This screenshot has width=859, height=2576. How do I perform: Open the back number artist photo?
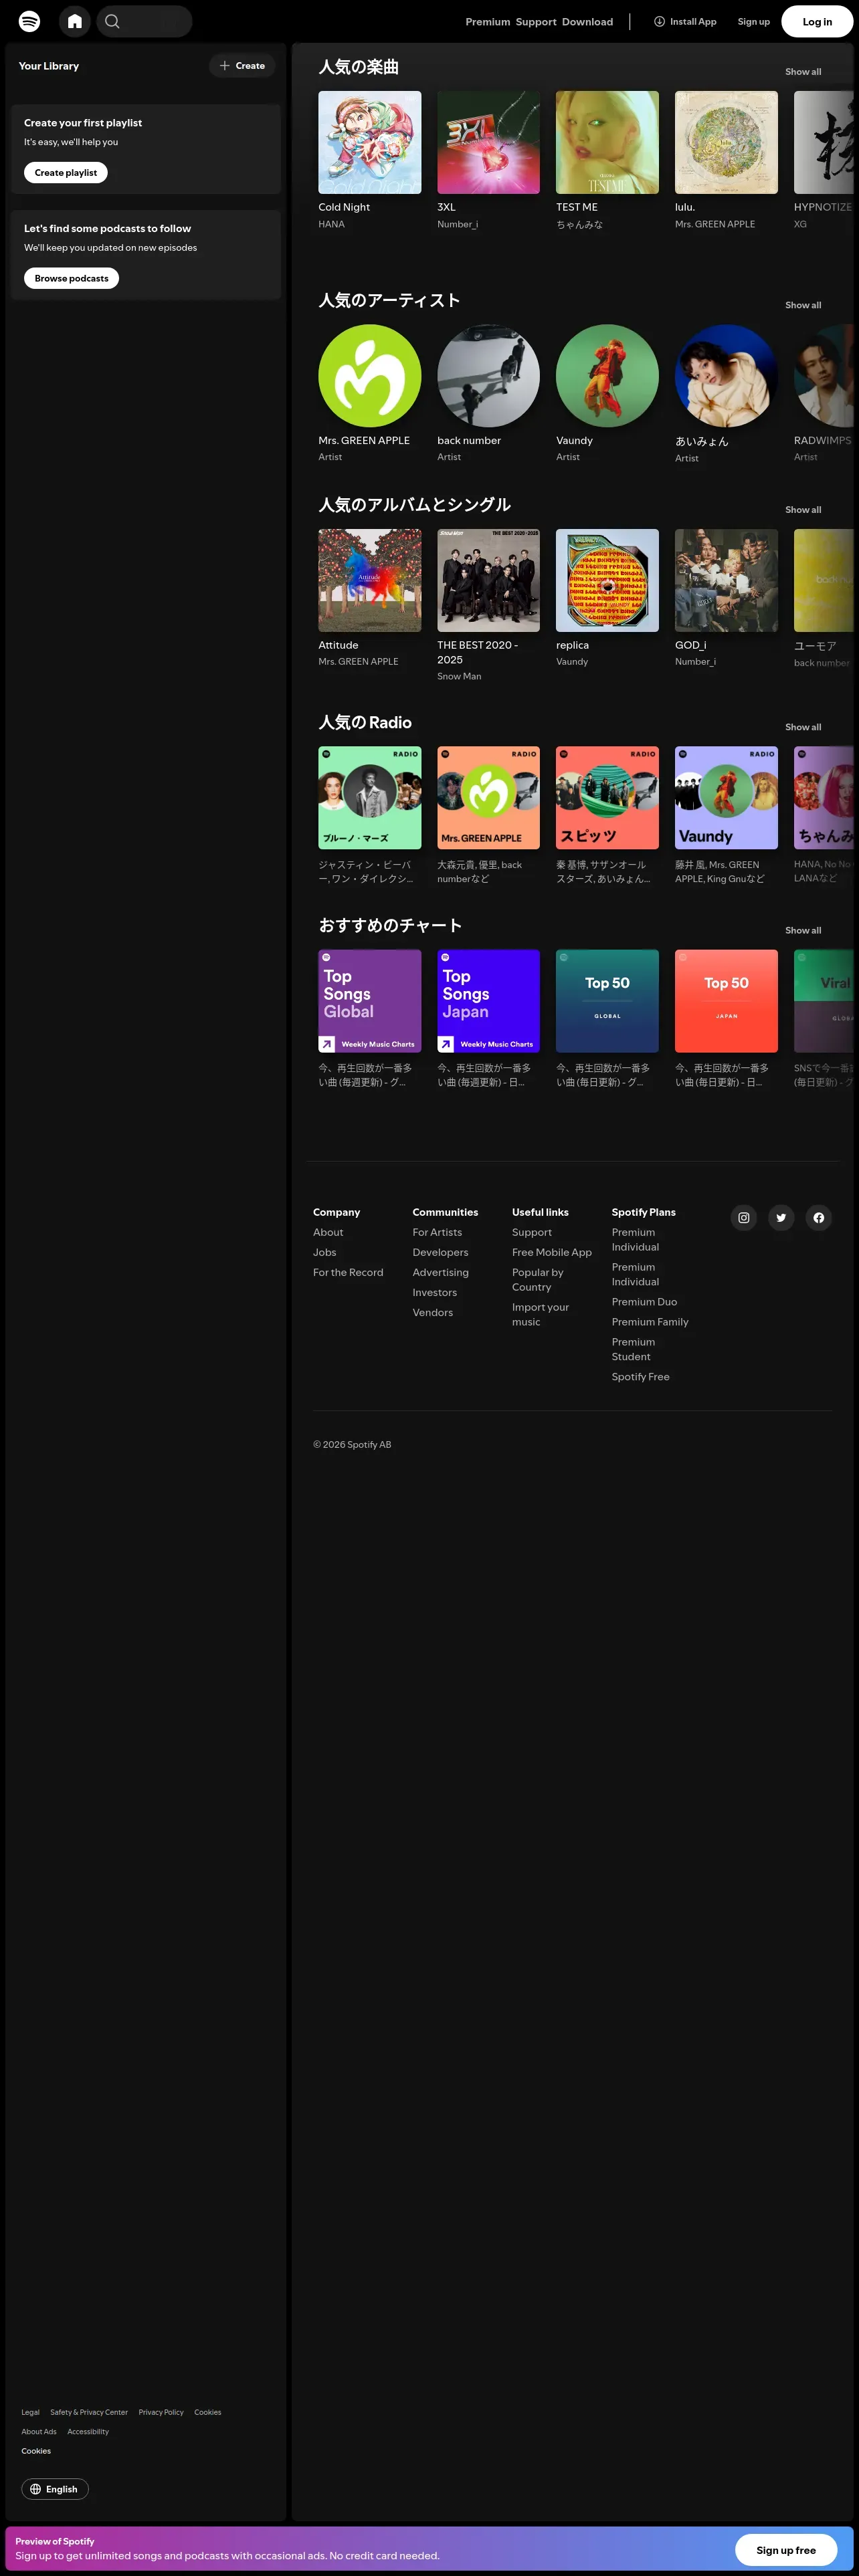click(488, 376)
